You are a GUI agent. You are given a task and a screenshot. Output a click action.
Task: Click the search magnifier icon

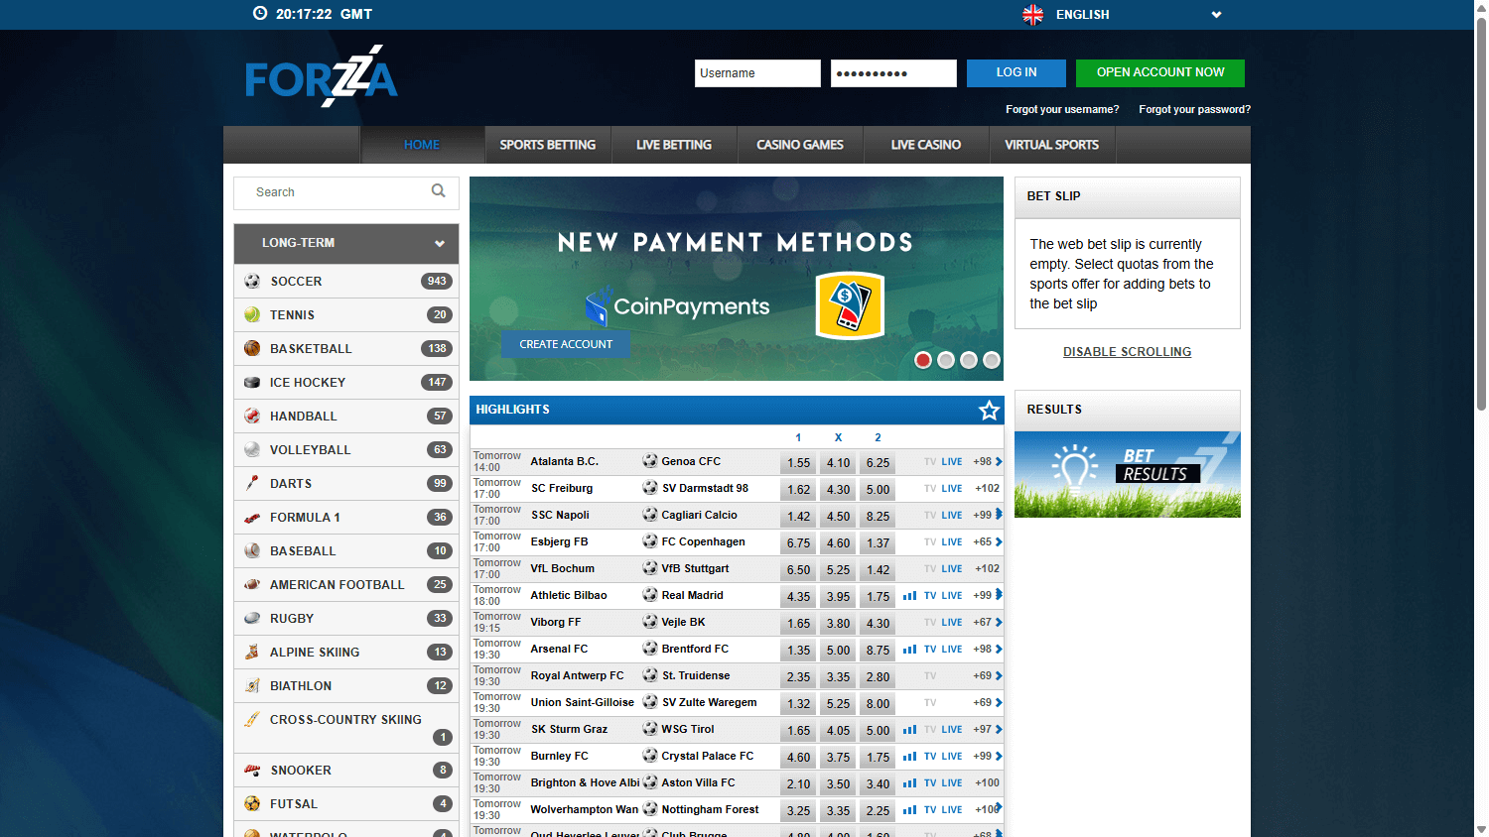click(438, 191)
